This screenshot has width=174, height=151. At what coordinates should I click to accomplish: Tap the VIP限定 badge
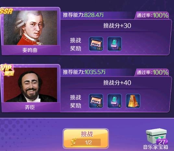click(x=7, y=70)
